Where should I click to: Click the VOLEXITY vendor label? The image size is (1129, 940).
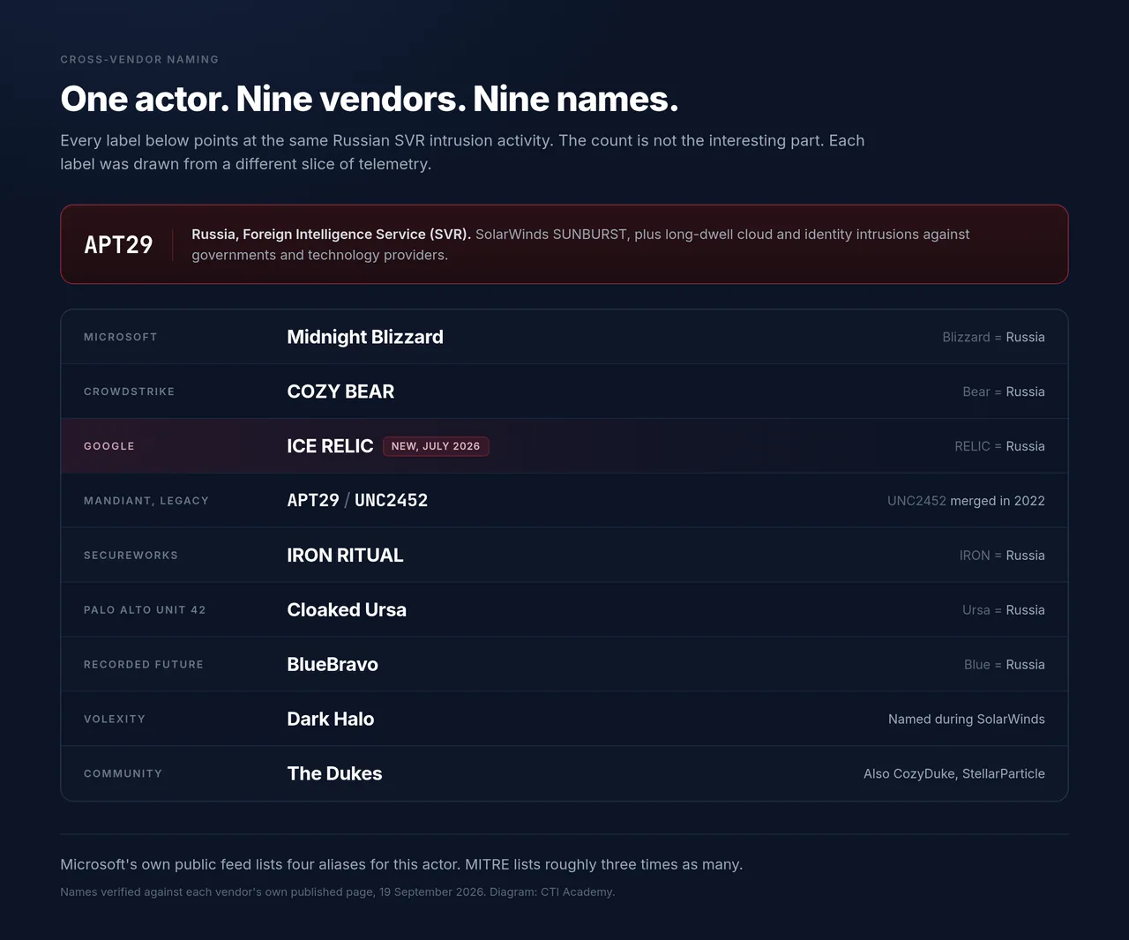115,720
